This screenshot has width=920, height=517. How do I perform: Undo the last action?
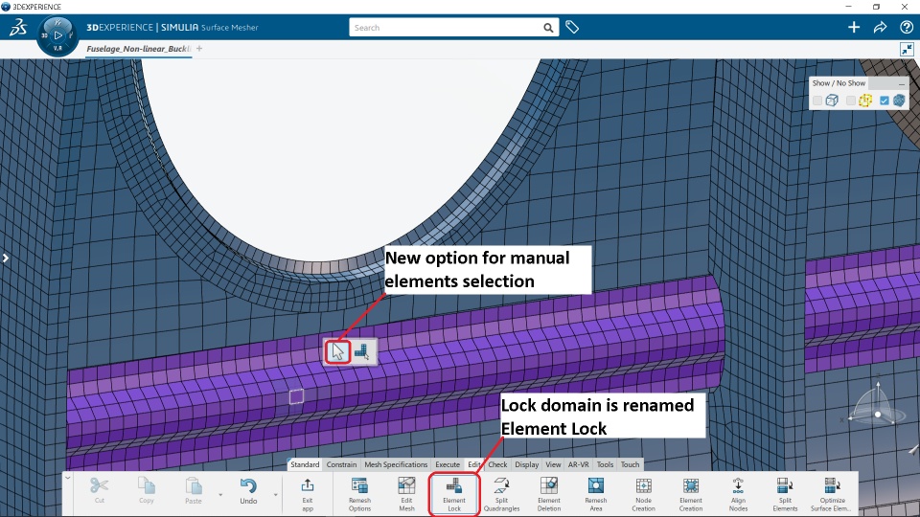coord(248,486)
